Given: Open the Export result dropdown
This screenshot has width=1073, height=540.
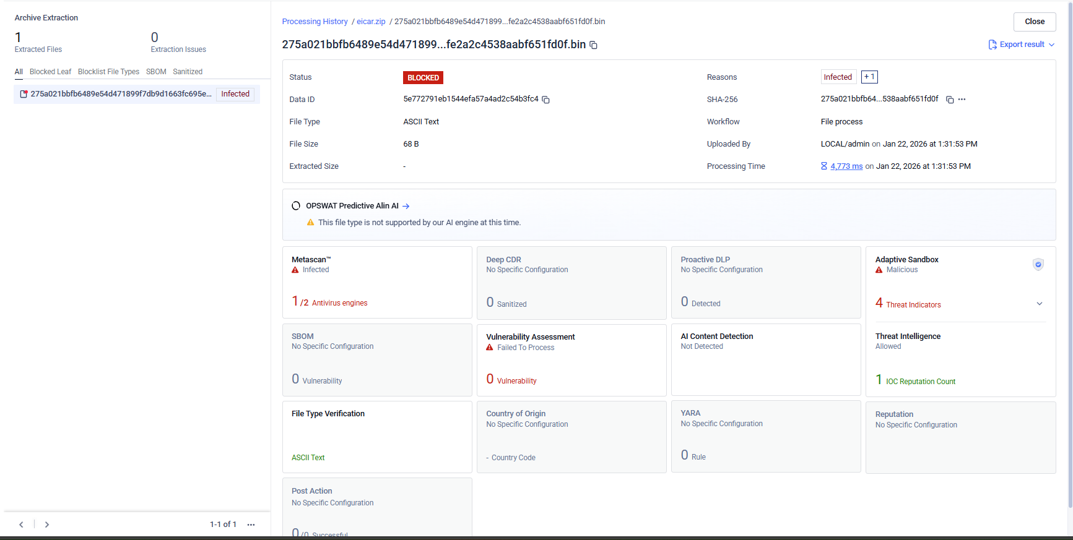Looking at the screenshot, I should (x=1022, y=45).
